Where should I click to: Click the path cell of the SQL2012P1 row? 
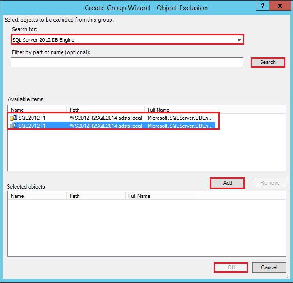point(105,118)
